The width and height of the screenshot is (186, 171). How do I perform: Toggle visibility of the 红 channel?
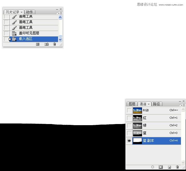pos(129,118)
